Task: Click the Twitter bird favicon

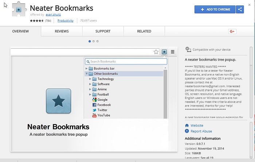Action: (x=94, y=110)
